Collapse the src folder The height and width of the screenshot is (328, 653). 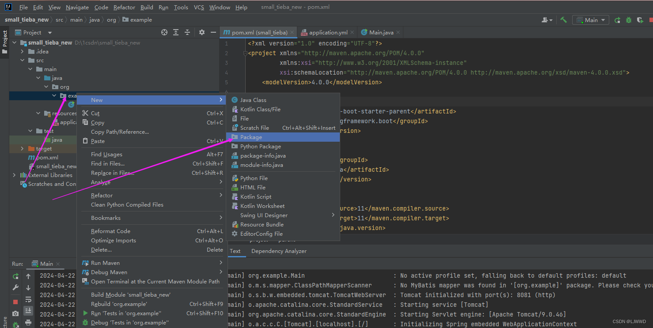[23, 60]
